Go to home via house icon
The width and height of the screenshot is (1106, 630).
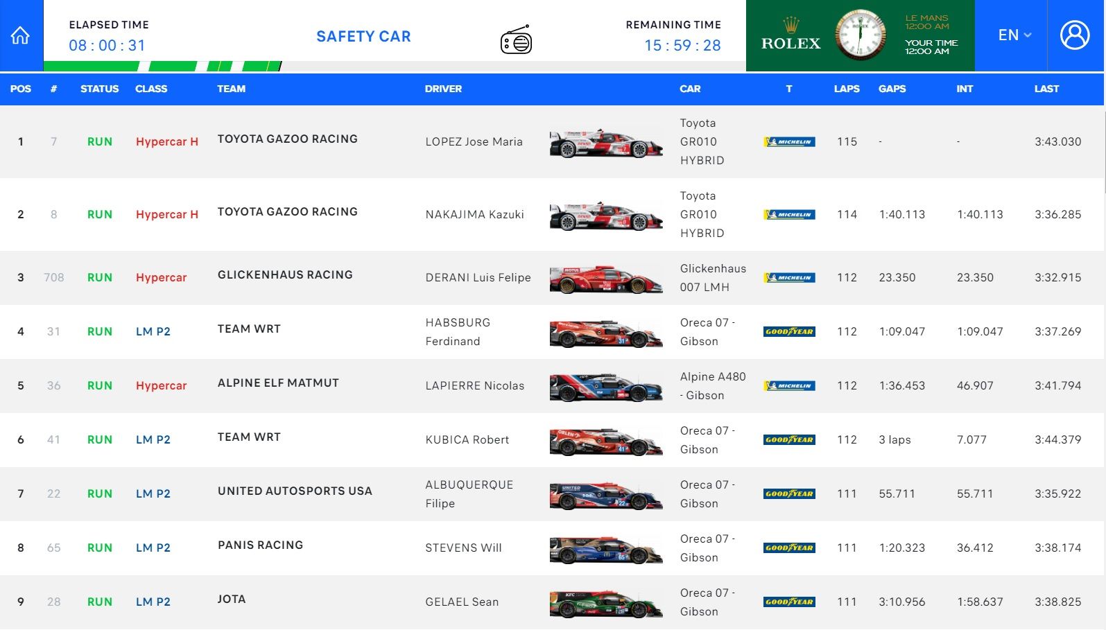pos(21,35)
